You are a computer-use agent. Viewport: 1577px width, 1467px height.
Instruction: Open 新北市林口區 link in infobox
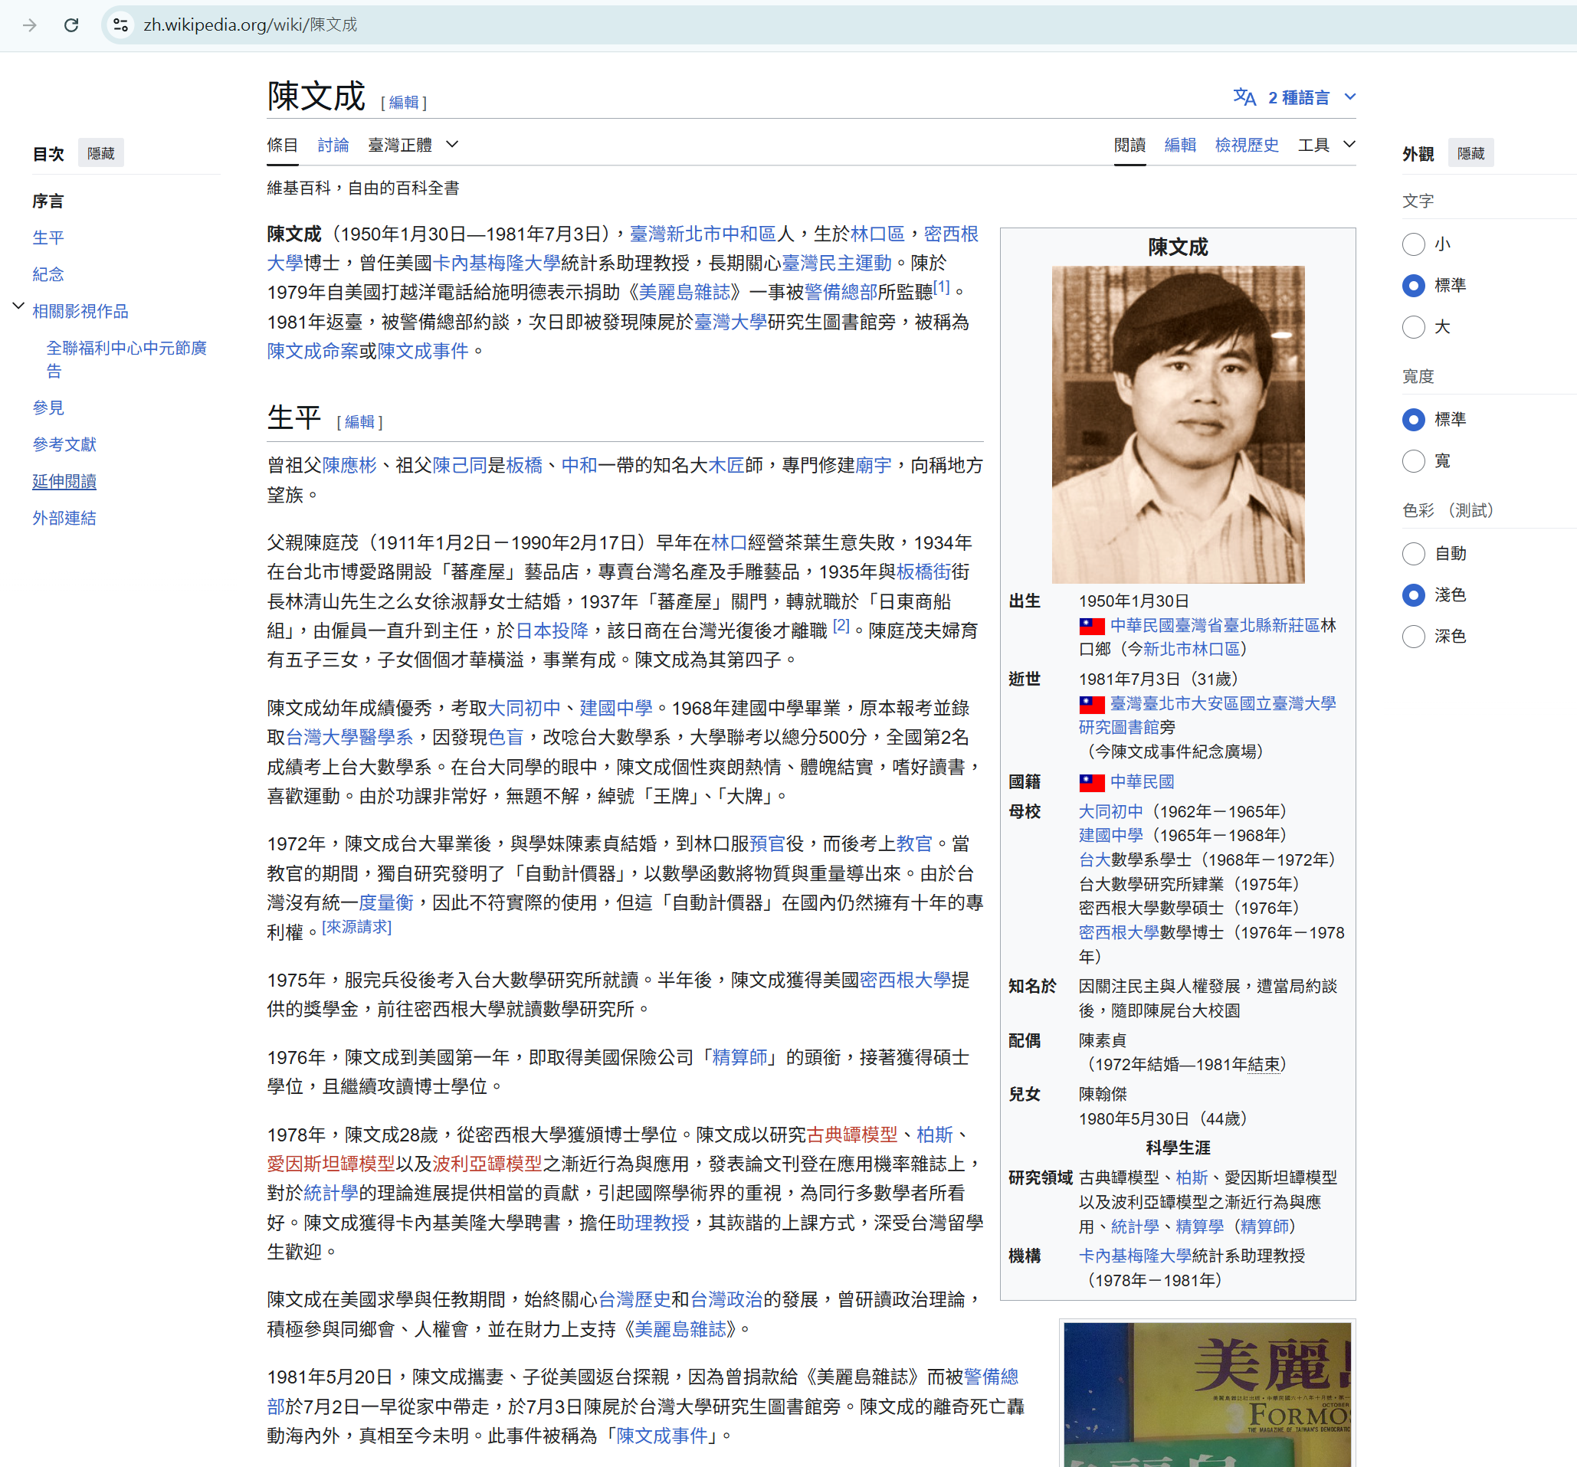pyautogui.click(x=1191, y=650)
